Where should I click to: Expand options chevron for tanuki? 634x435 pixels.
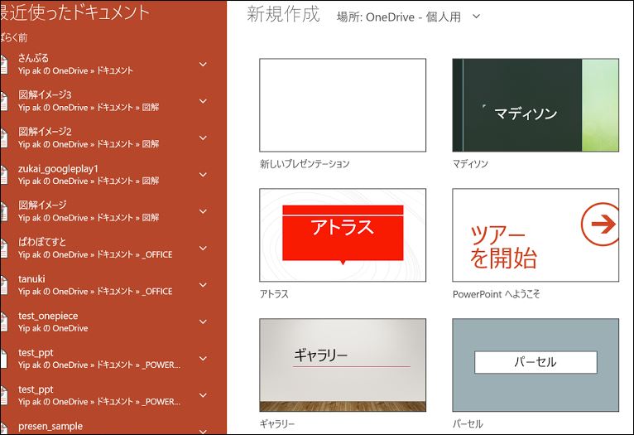[203, 285]
